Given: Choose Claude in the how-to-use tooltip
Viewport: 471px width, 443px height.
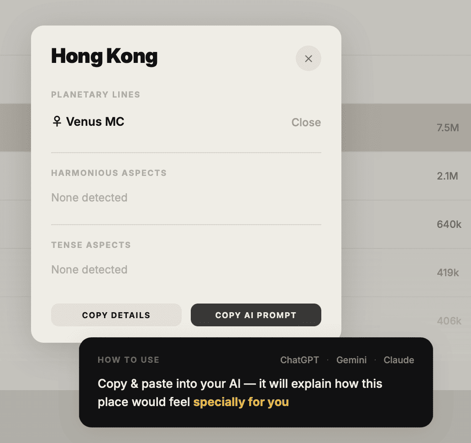Looking at the screenshot, I should (x=398, y=360).
